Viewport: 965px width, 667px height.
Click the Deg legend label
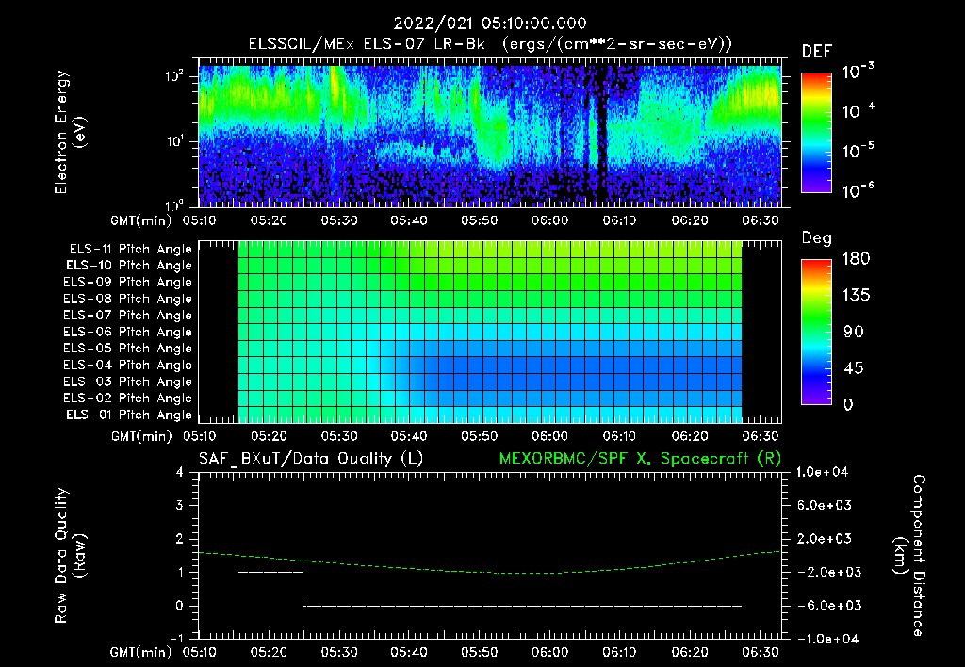[817, 238]
